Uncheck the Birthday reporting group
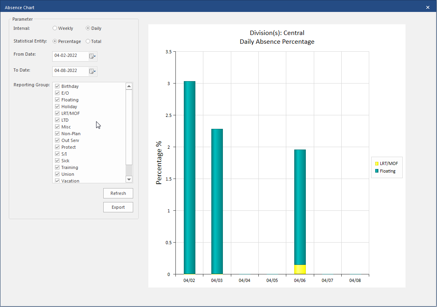The width and height of the screenshot is (437, 307). pos(57,86)
